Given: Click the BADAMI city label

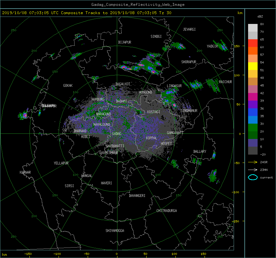Looking at the screenshot, I should click(121, 101).
